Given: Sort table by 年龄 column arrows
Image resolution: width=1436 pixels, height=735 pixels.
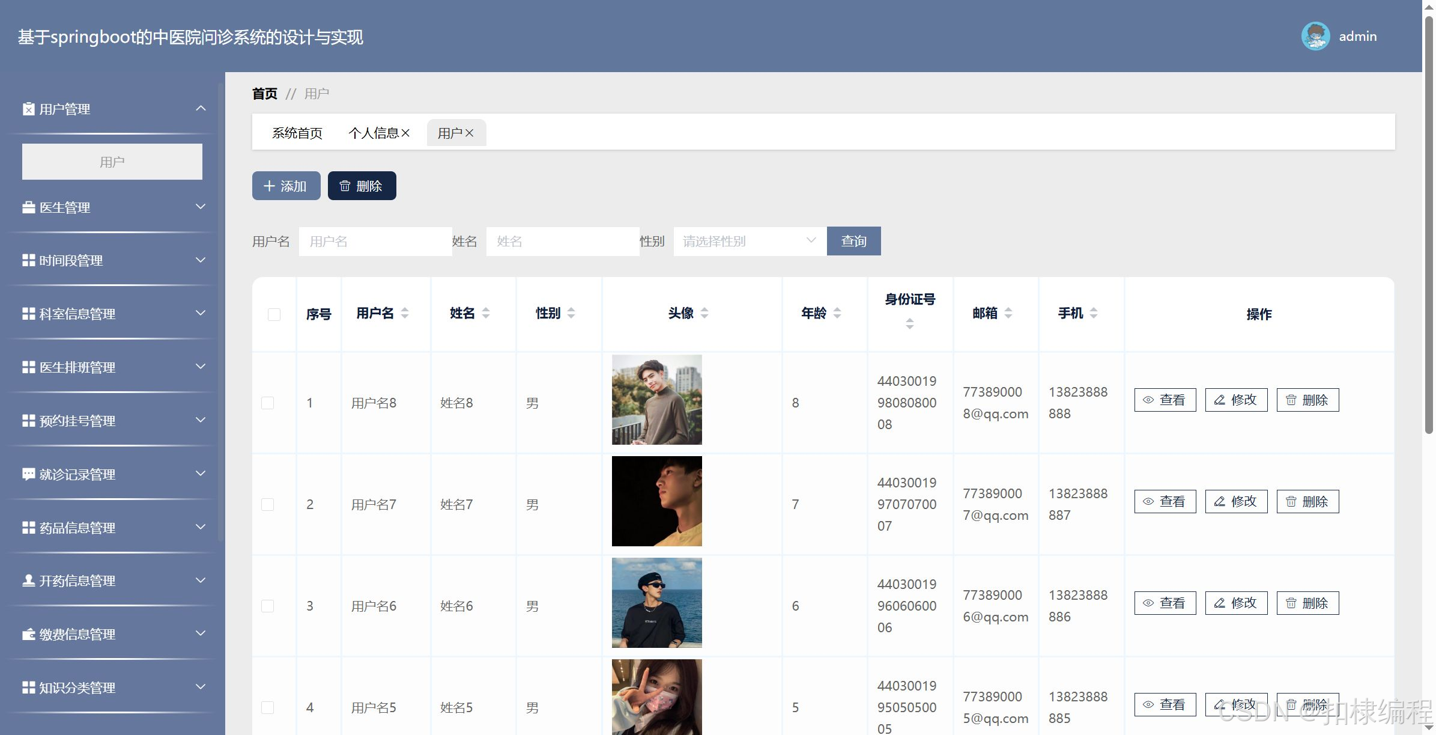Looking at the screenshot, I should click(837, 313).
